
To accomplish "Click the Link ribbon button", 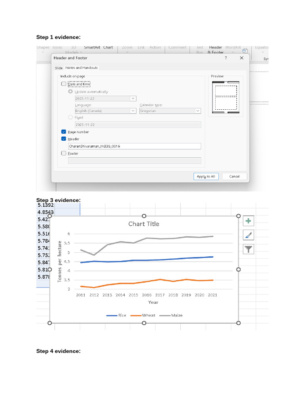I will (x=141, y=48).
